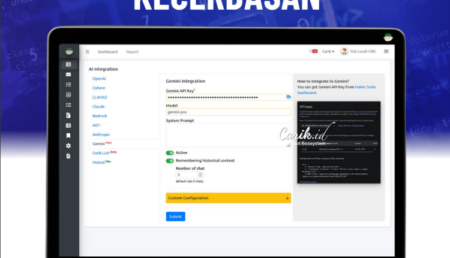Disable Remembering historical context toggle
The image size is (450, 258).
coord(170,161)
